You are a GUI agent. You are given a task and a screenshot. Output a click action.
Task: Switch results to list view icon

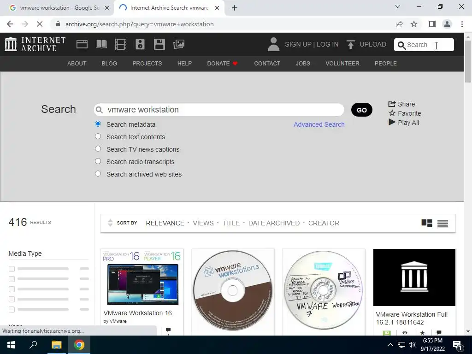[x=442, y=224]
